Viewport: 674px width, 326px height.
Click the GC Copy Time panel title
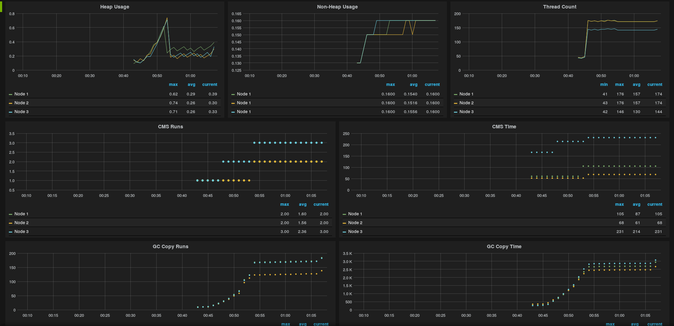(x=504, y=246)
